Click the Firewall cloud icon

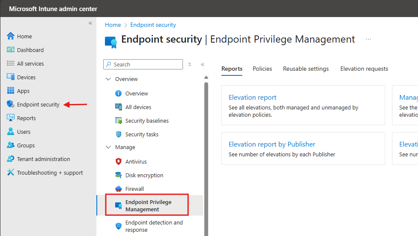point(119,189)
